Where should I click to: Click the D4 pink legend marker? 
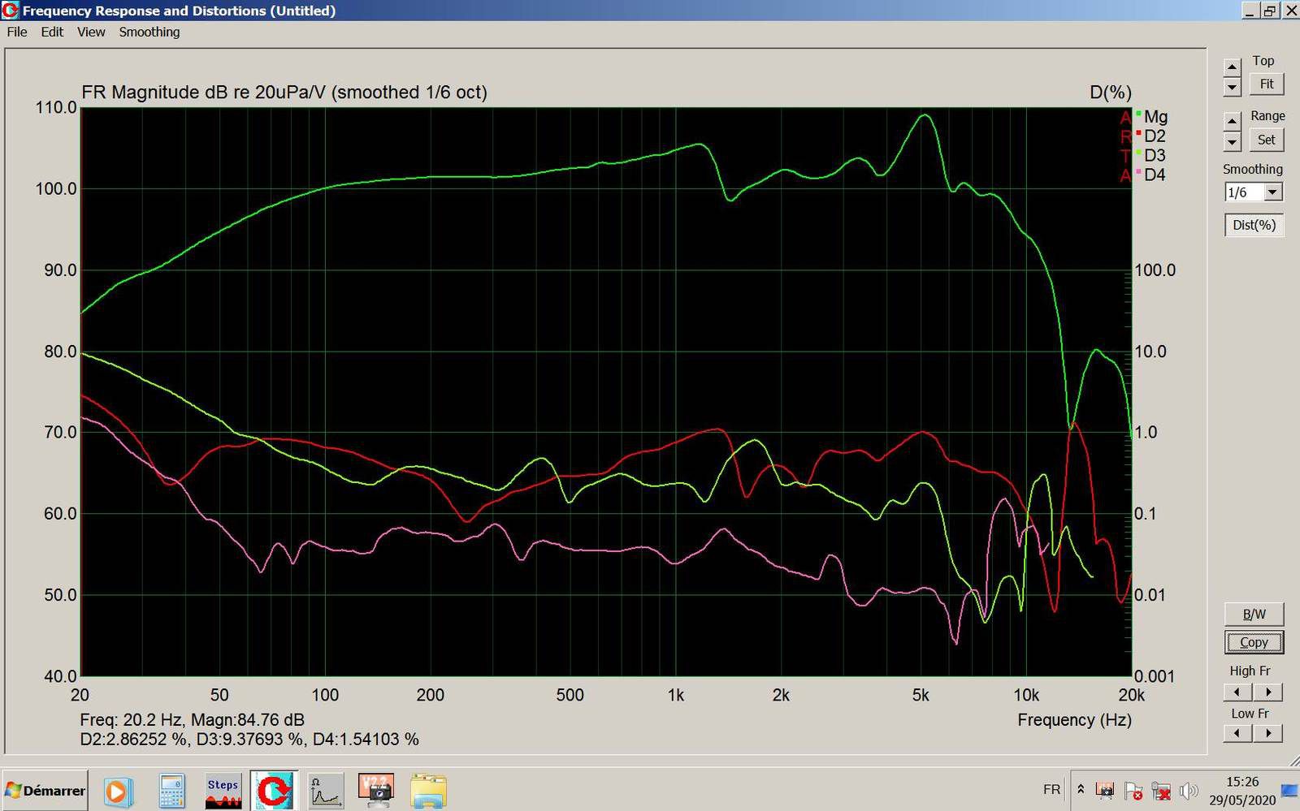coord(1138,172)
